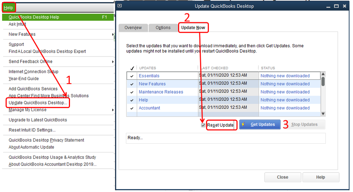The image size is (353, 192).
Task: Click the STATUS column header
Action: (x=268, y=68)
